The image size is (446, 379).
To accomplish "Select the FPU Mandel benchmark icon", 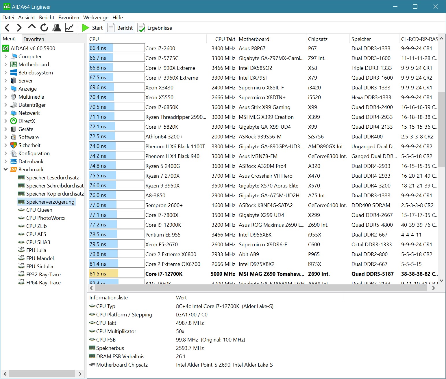I will click(21, 258).
